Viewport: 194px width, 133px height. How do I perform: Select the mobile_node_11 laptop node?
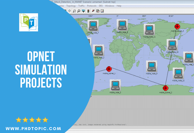[x=149, y=30]
